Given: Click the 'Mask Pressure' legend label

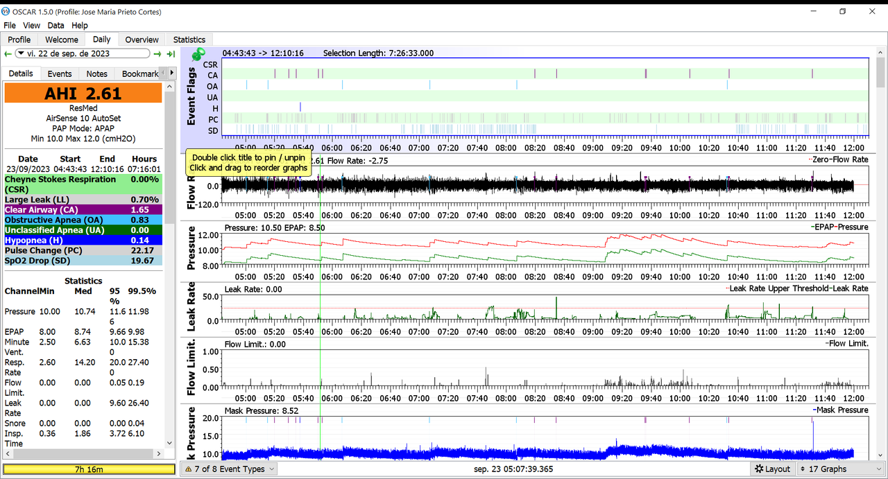Looking at the screenshot, I should [842, 410].
